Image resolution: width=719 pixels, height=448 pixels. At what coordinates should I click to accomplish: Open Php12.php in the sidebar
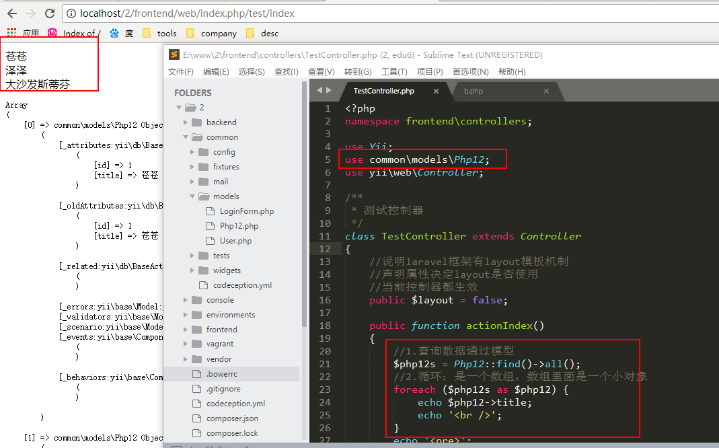[239, 226]
